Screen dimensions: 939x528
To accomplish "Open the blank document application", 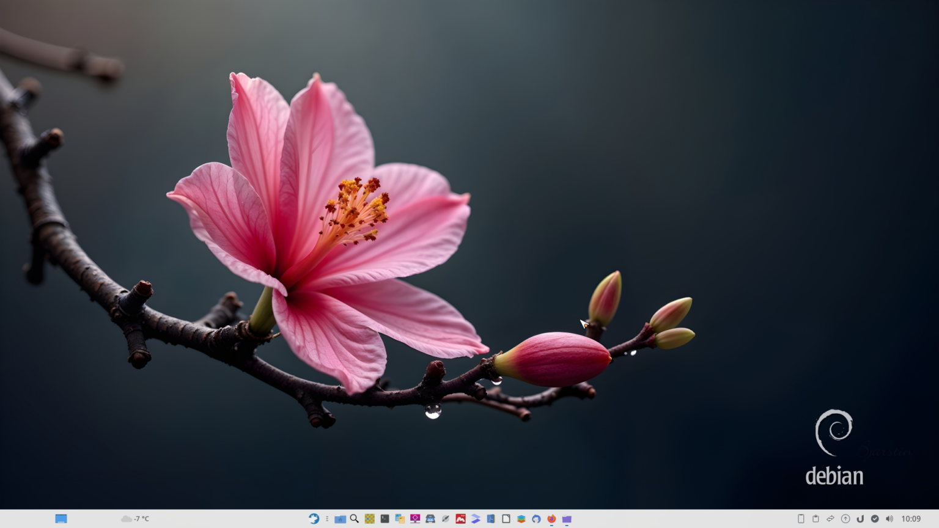I will click(506, 519).
